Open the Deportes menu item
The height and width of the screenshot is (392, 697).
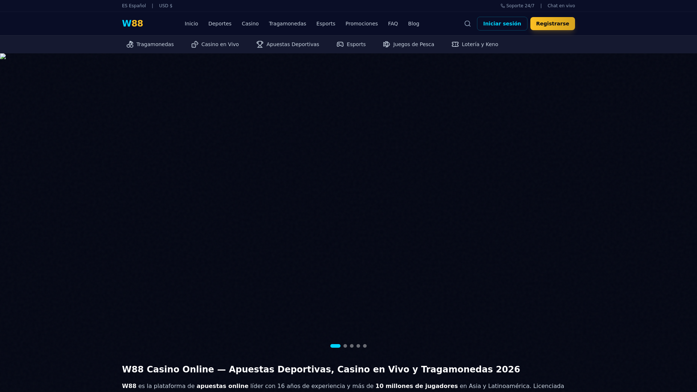[220, 24]
